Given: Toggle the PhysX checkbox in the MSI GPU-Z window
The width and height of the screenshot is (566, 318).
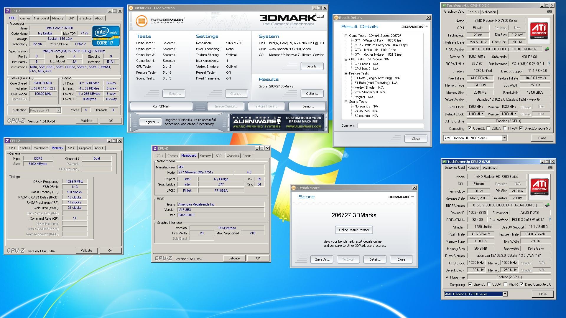Looking at the screenshot, I should 505,128.
